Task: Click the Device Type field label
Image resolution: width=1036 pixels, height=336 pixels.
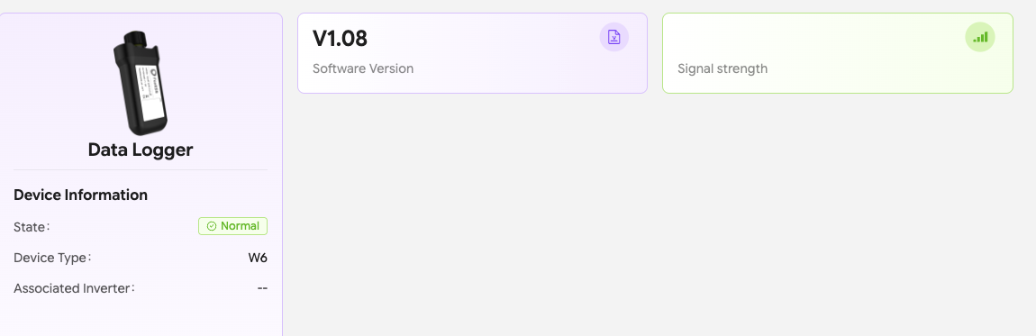Action: tap(52, 258)
